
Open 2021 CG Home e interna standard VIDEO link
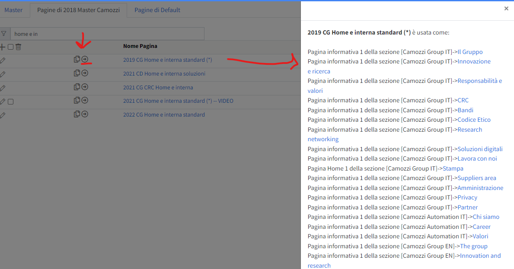(179, 101)
